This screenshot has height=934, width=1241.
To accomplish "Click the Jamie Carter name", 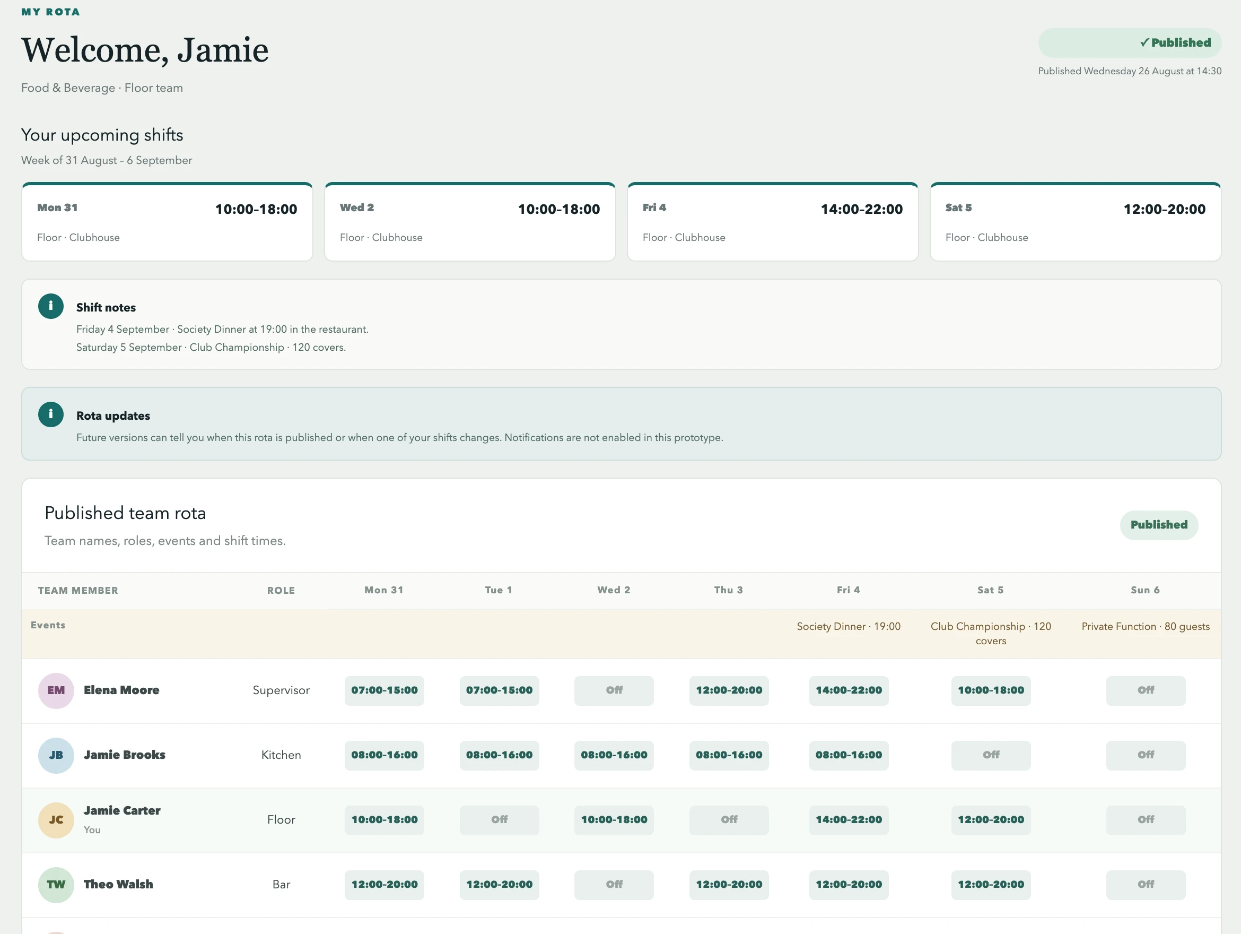I will coord(122,810).
